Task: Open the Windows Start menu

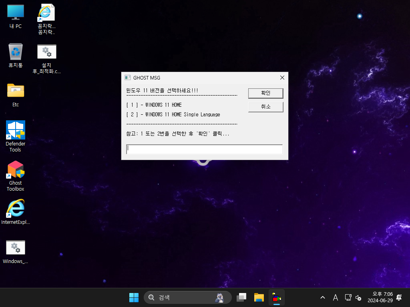Action: pos(134,297)
